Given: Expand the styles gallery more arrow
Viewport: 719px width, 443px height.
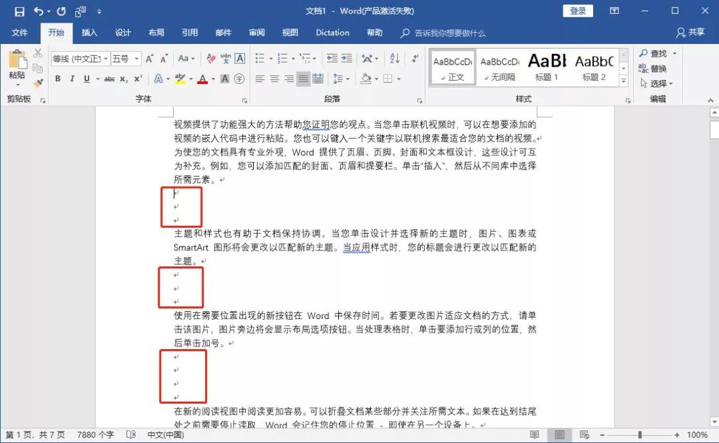Looking at the screenshot, I should pos(624,82).
